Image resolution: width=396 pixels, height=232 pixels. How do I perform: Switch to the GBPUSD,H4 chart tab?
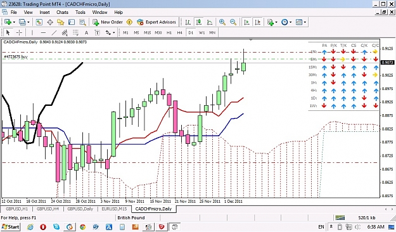tap(48, 209)
